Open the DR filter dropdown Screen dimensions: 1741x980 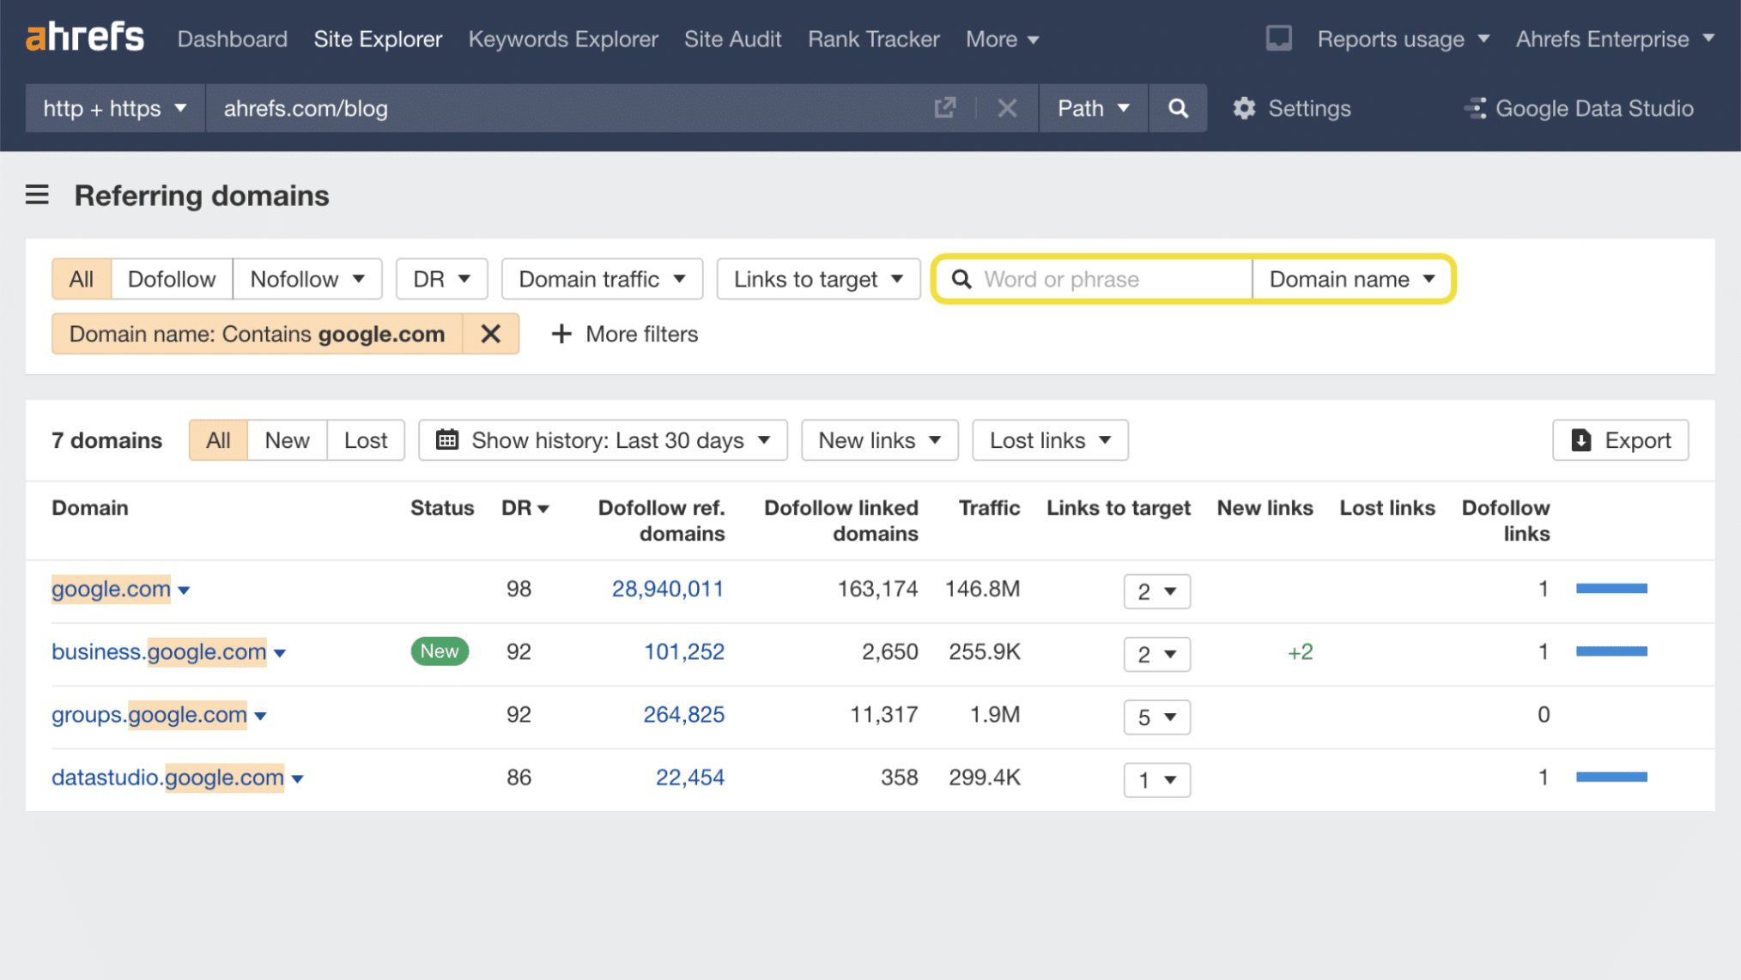(441, 279)
